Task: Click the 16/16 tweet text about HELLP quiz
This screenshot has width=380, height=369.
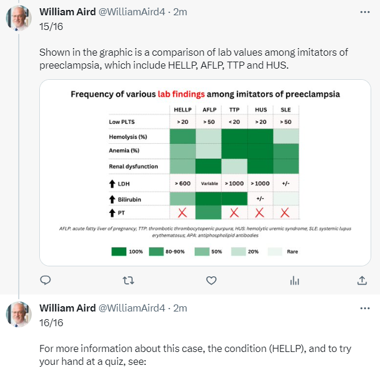Action: [x=195, y=355]
